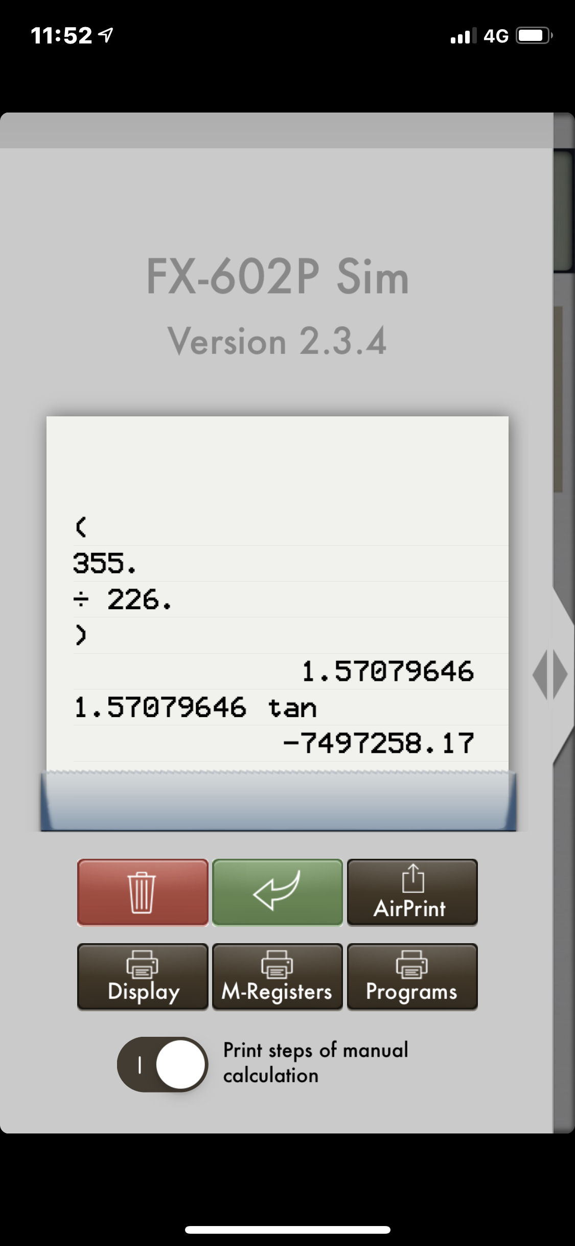Tap Version 2.3.4 label
This screenshot has width=575, height=1246.
[x=278, y=341]
